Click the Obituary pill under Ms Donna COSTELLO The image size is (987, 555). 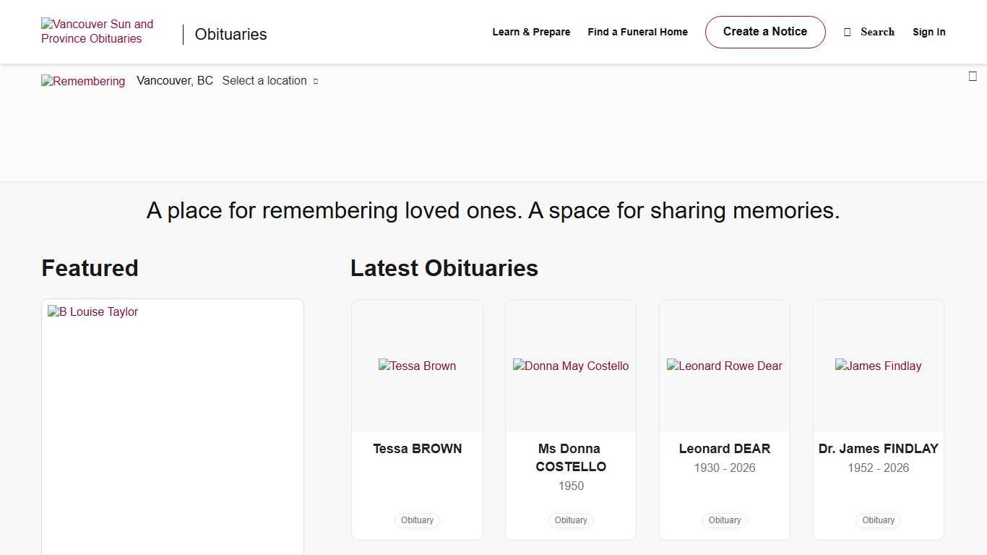[x=571, y=520]
